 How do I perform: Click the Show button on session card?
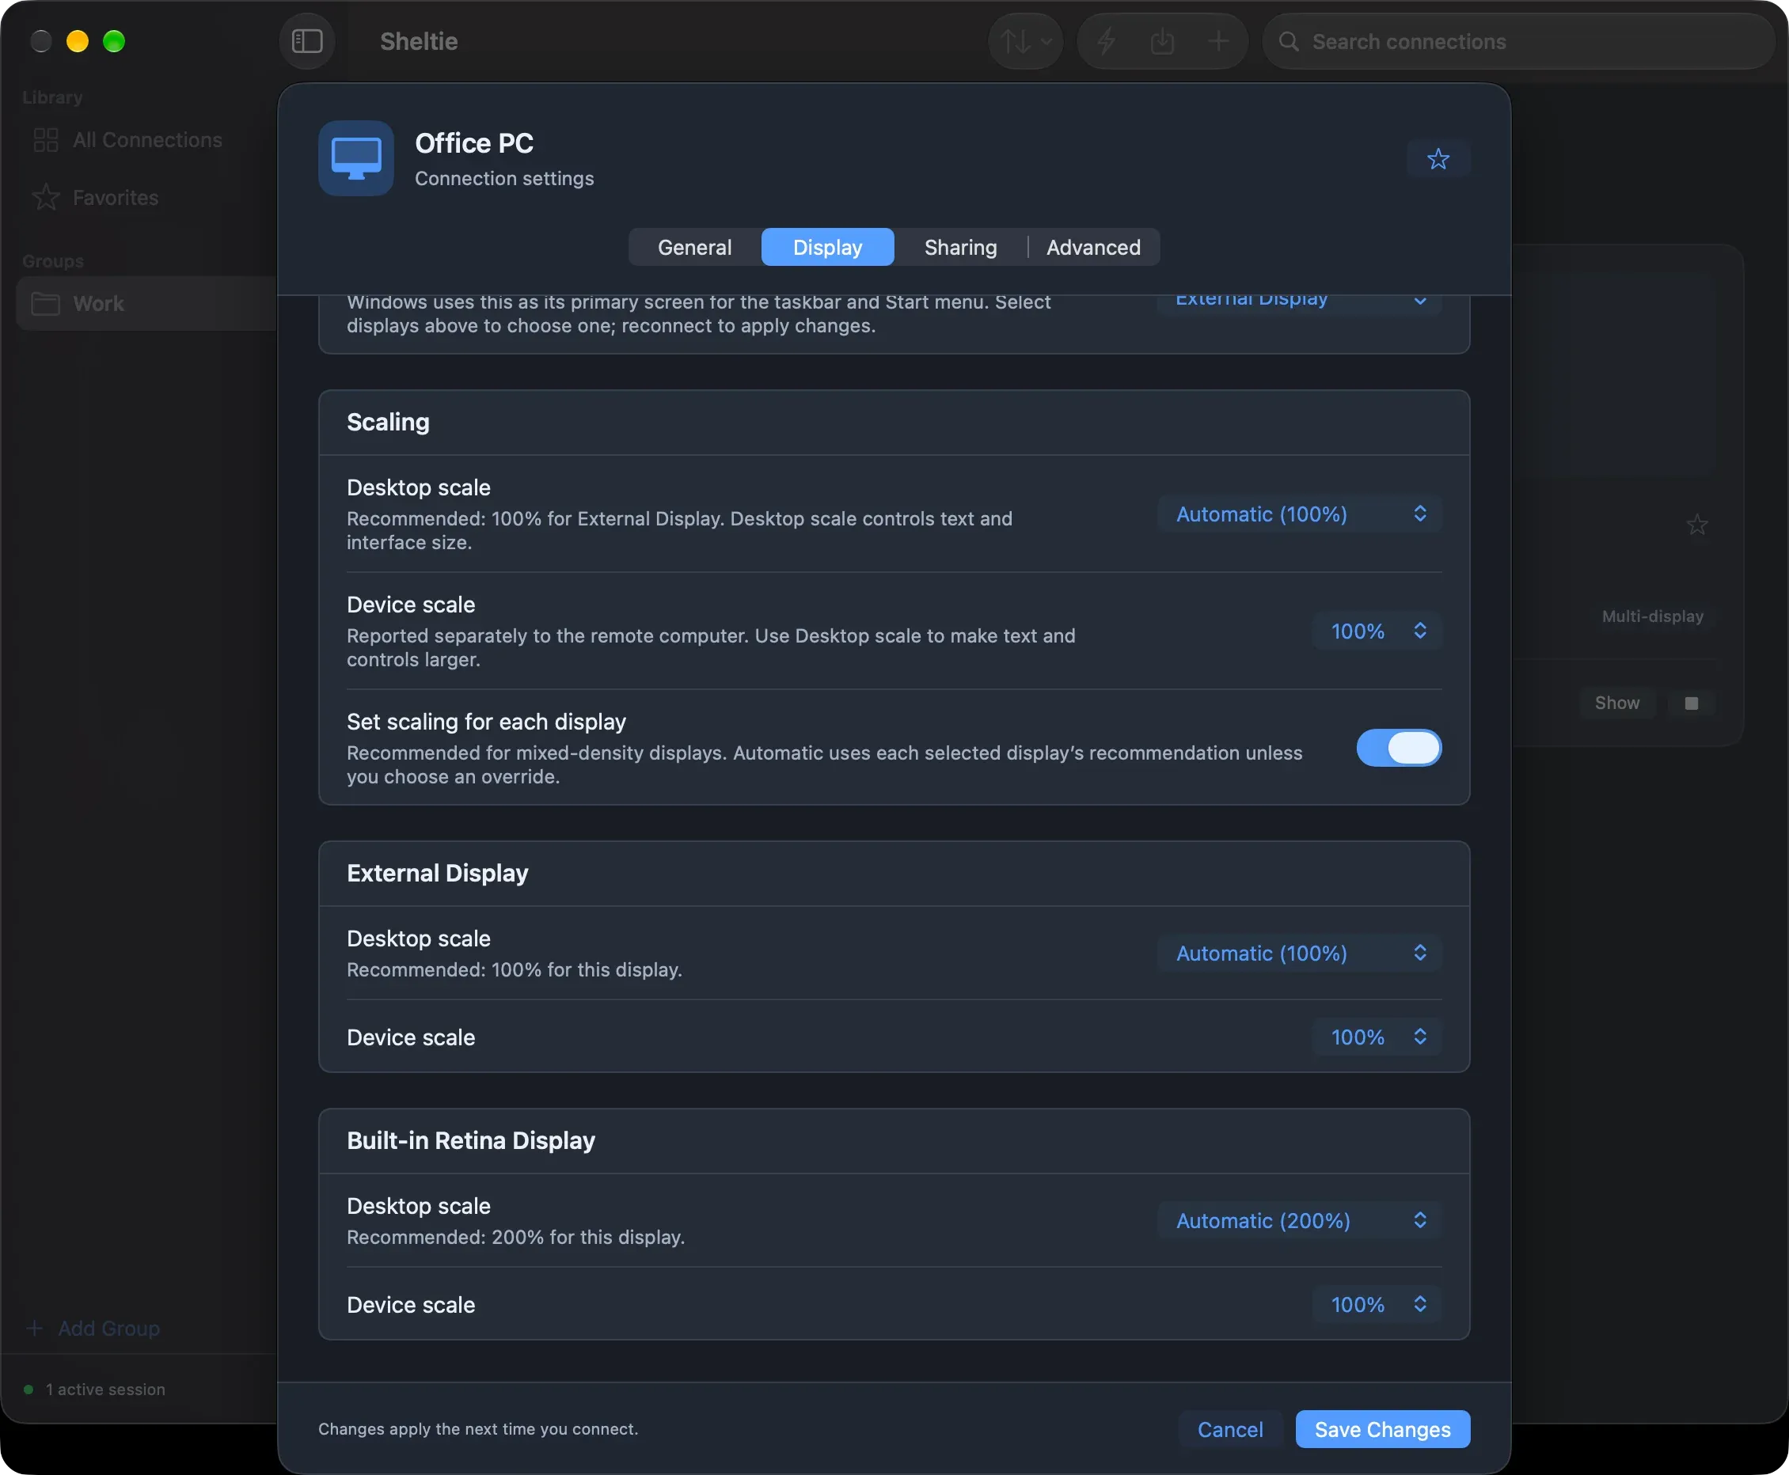(x=1617, y=703)
